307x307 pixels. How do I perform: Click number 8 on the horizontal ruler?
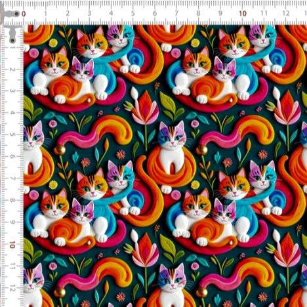pyautogui.click(x=198, y=14)
